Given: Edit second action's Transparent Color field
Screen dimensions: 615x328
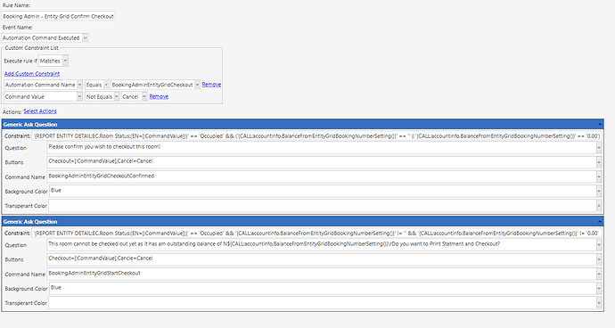Looking at the screenshot, I should tap(323, 303).
